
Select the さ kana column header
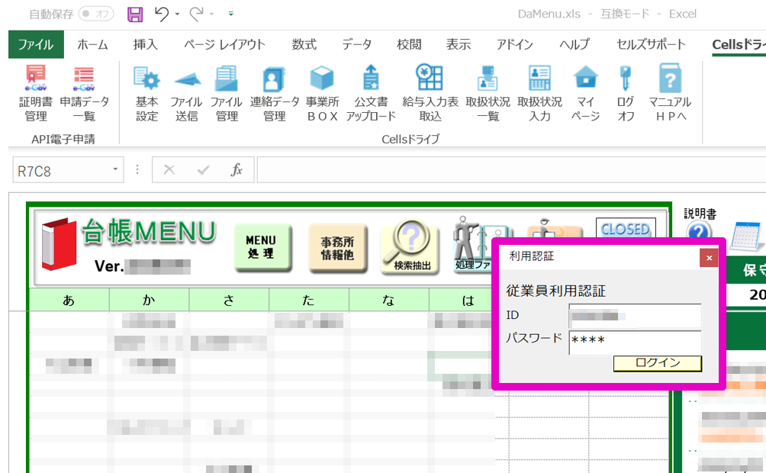tap(229, 300)
